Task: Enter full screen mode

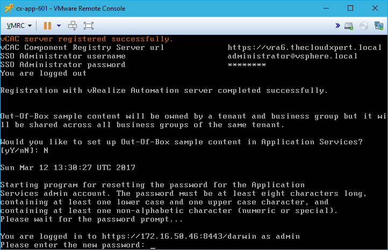Action: click(x=89, y=26)
